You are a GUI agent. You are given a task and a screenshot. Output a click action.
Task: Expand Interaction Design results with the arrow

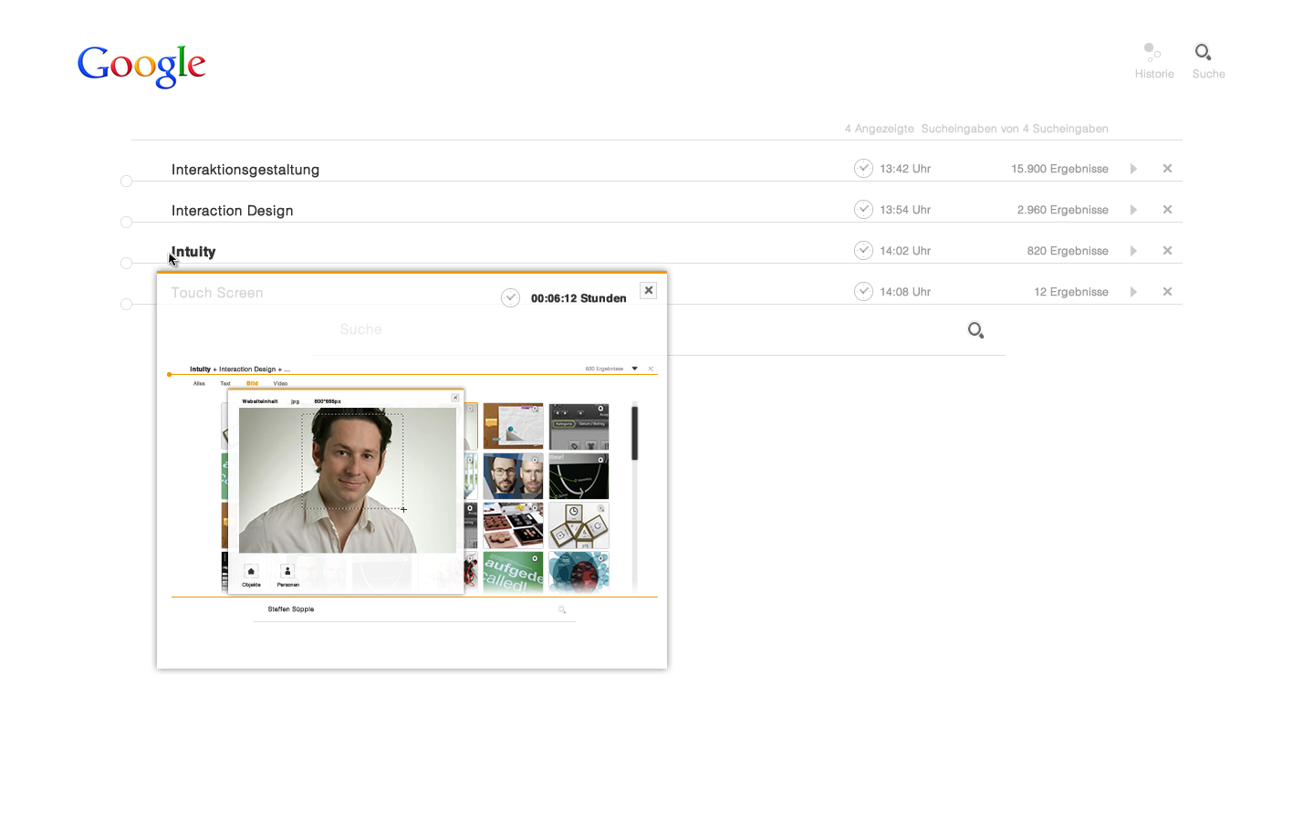[1133, 210]
